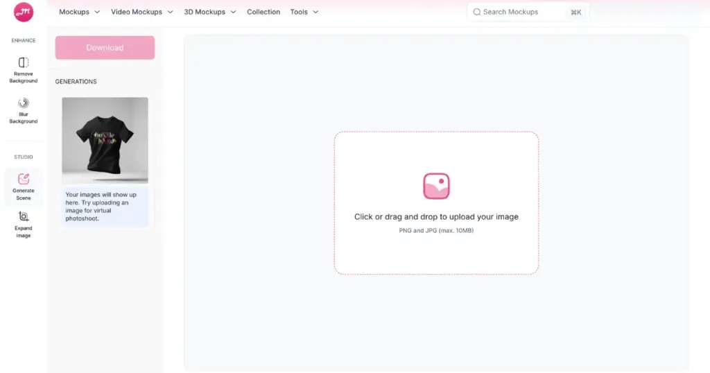Select the Remove Background tool icon
The image size is (710, 373).
tap(24, 62)
